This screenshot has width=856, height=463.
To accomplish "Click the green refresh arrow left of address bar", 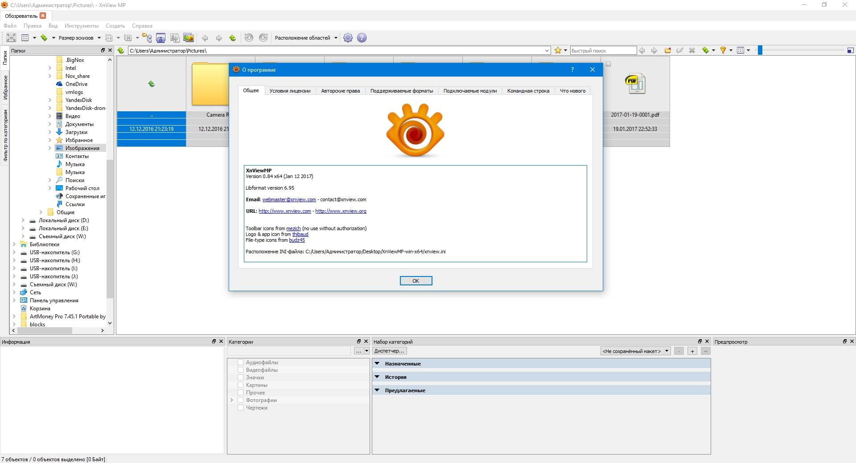I will point(121,50).
